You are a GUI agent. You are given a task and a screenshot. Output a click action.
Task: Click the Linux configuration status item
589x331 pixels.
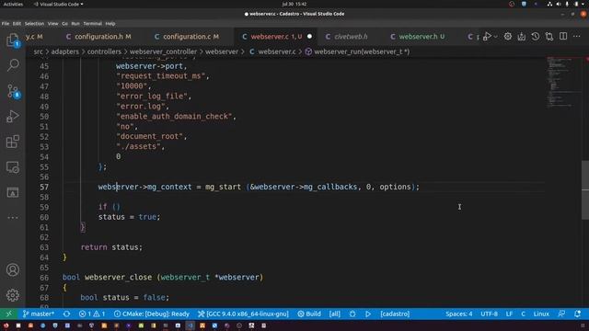[541, 314]
